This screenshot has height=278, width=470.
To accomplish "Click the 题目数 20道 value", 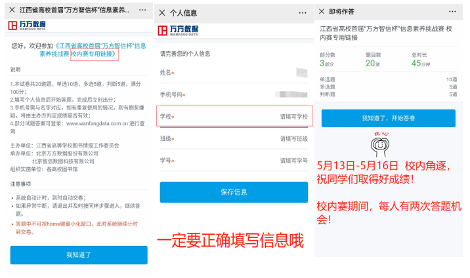I will coord(373,64).
